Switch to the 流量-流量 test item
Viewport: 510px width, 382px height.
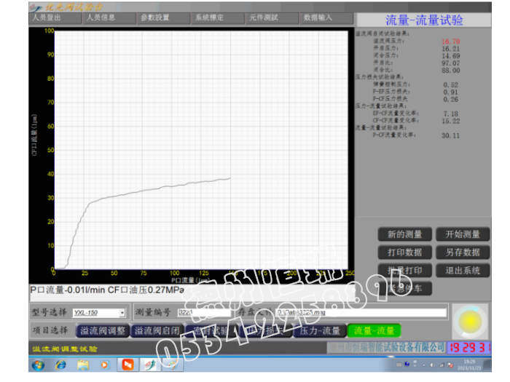tap(374, 330)
